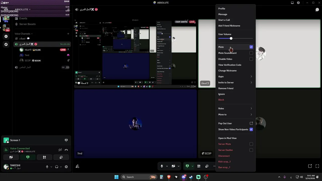Expand the Move to submenu

coord(235,115)
